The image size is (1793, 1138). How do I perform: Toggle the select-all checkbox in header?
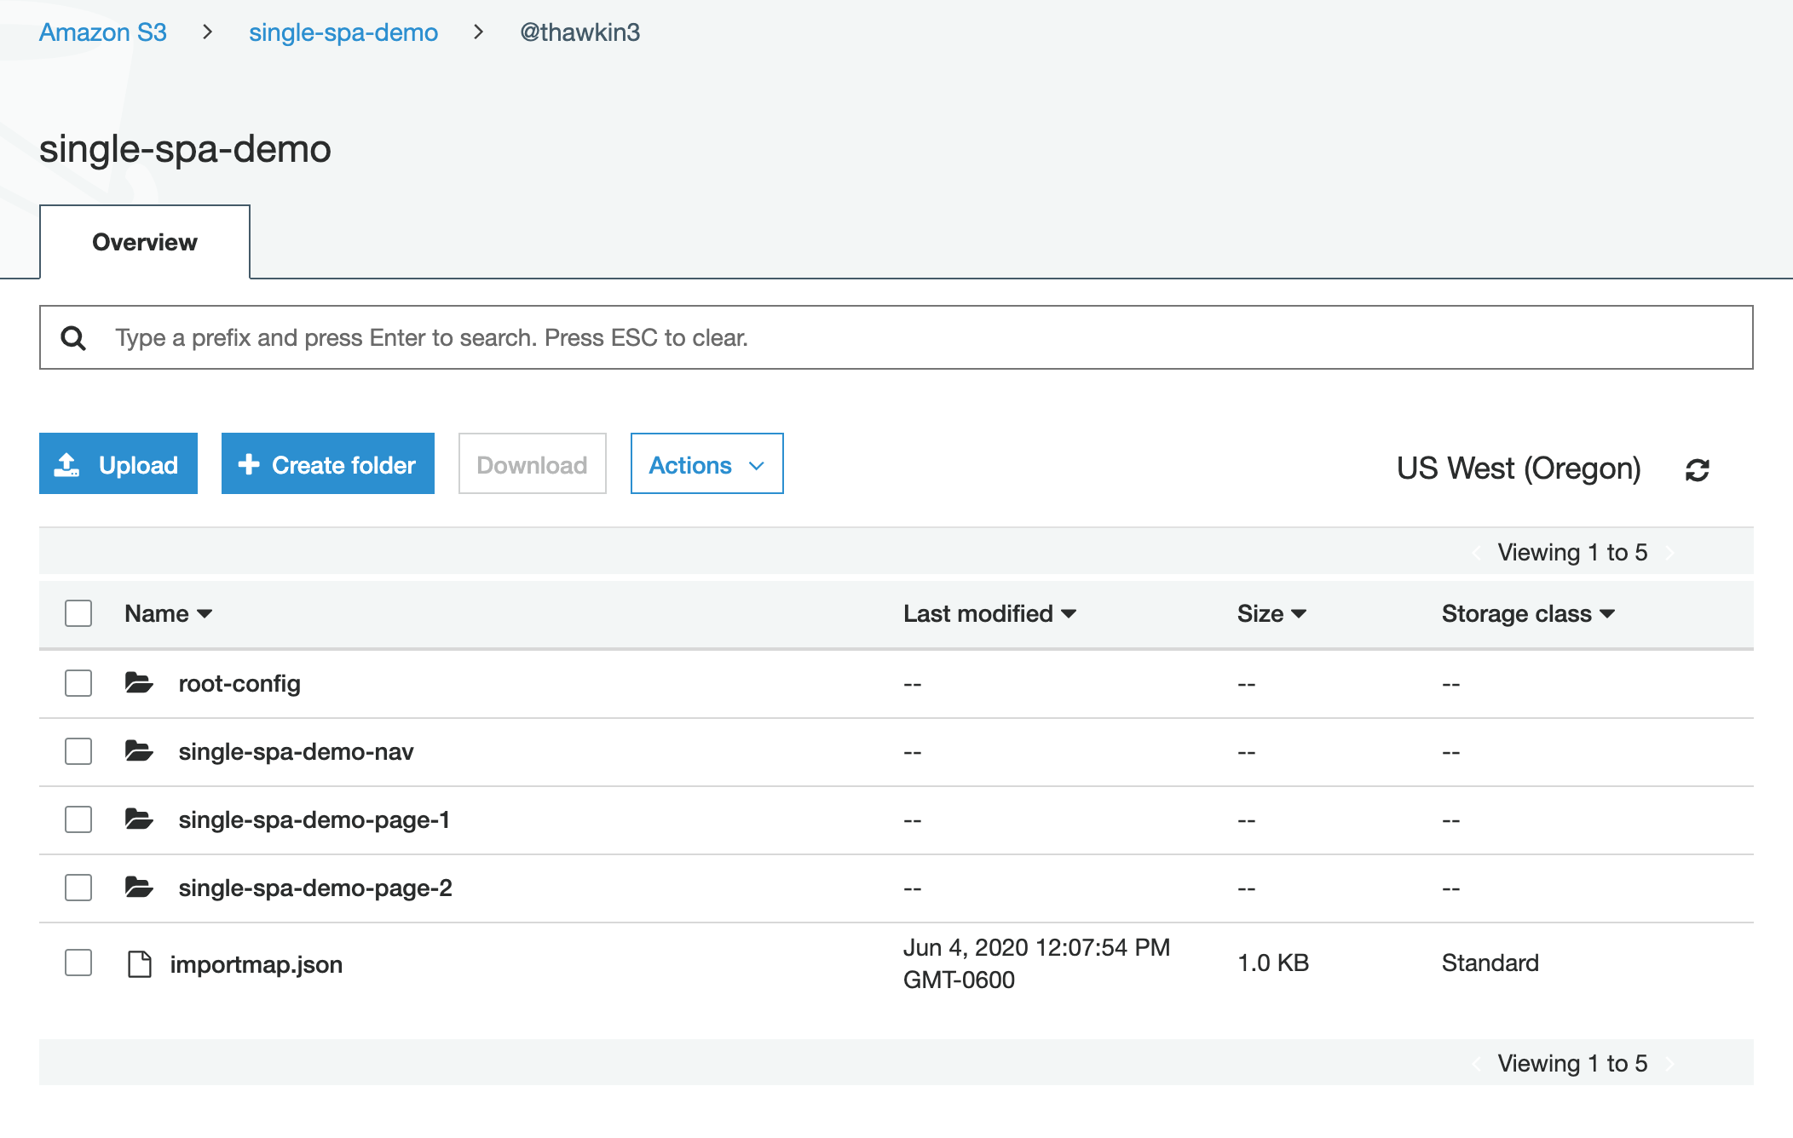(x=78, y=613)
